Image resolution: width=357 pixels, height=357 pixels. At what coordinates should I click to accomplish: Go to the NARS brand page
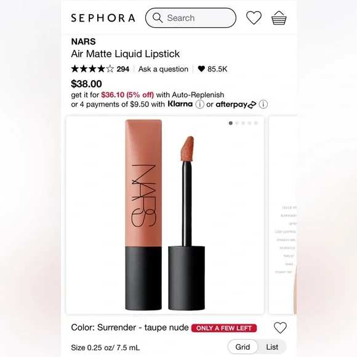click(83, 42)
